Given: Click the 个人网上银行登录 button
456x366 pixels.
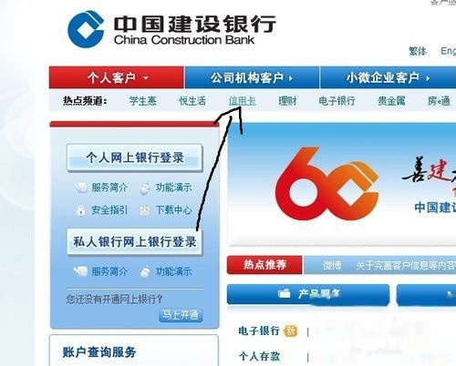Looking at the screenshot, I should (135, 158).
